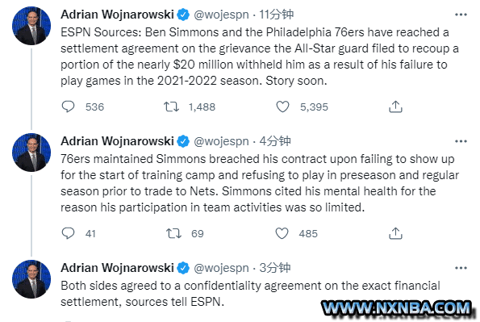The width and height of the screenshot is (480, 322).
Task: Open more options menu on third tweet
Action: 461,268
